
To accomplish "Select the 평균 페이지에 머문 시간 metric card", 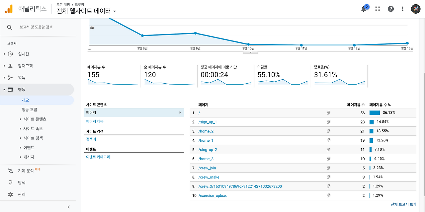I will [x=226, y=76].
